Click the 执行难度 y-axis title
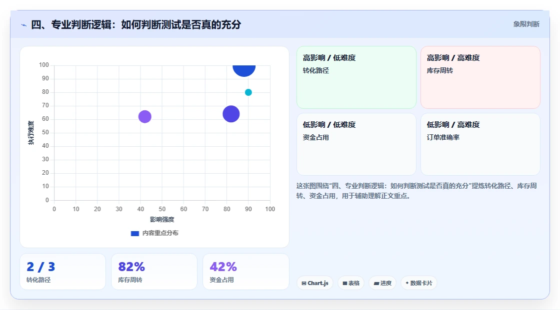560x310 pixels. tap(31, 133)
